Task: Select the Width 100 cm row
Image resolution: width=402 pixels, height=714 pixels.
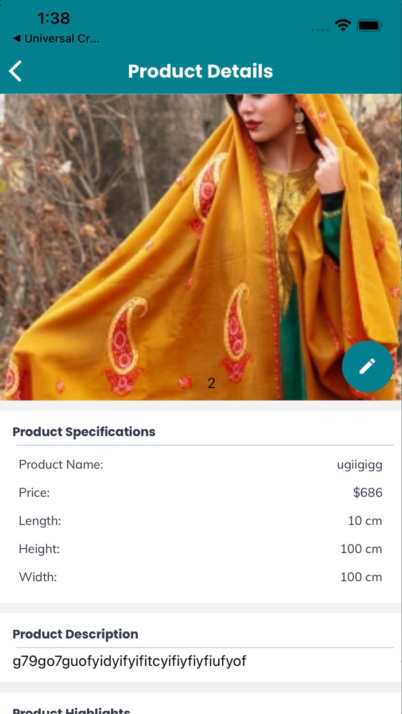Action: coord(201,576)
